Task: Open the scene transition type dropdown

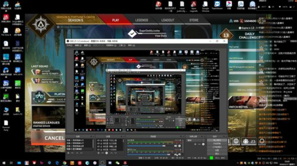Action: (196, 141)
